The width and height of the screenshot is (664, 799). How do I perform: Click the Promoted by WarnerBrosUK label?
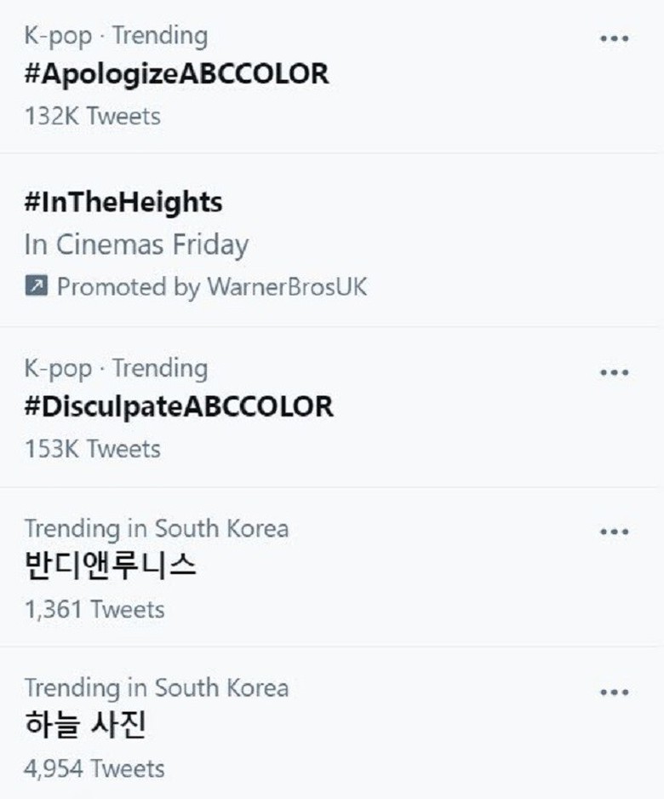[212, 287]
